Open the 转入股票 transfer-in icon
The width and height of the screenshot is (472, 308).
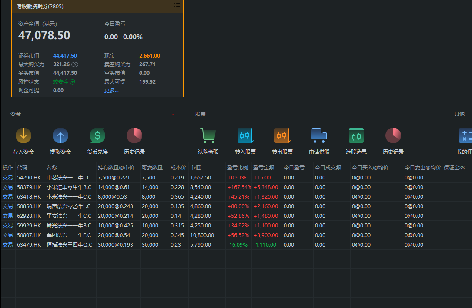[245, 135]
